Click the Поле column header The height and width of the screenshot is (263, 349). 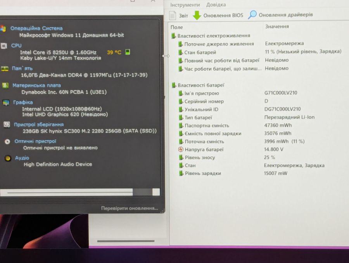coord(176,27)
